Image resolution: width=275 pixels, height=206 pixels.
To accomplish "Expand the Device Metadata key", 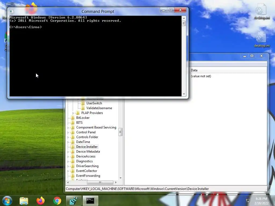I will pos(68,152).
